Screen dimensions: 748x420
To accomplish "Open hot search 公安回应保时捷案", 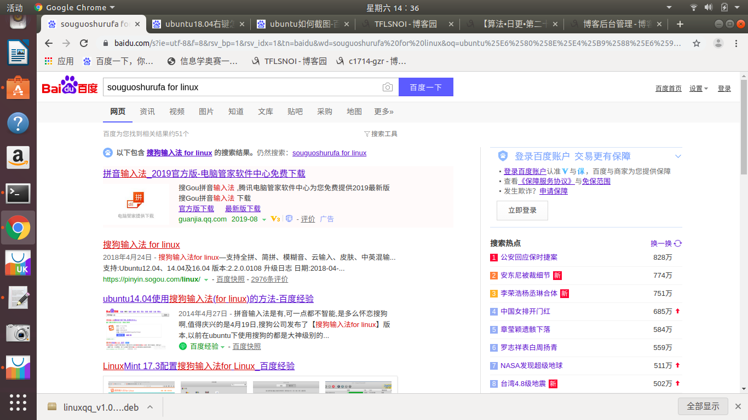I will coord(529,257).
